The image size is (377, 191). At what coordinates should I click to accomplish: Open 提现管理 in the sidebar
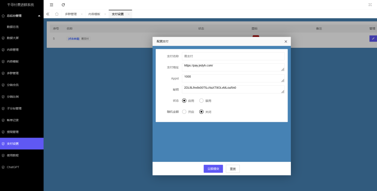(13, 132)
